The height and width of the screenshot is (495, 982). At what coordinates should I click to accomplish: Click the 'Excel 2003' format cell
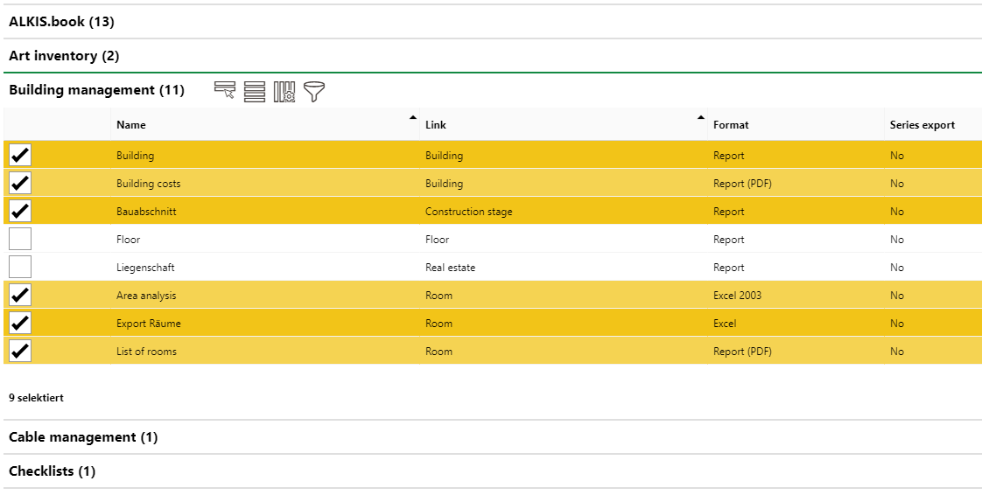point(737,296)
